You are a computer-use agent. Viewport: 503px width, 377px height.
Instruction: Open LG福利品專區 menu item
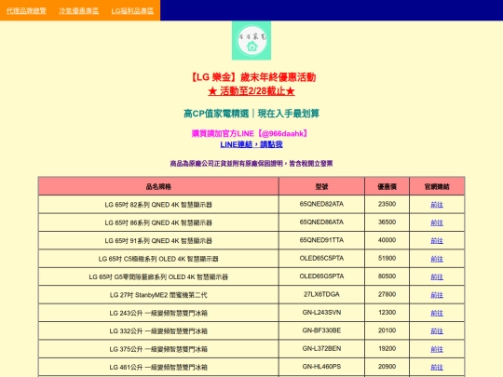(132, 11)
